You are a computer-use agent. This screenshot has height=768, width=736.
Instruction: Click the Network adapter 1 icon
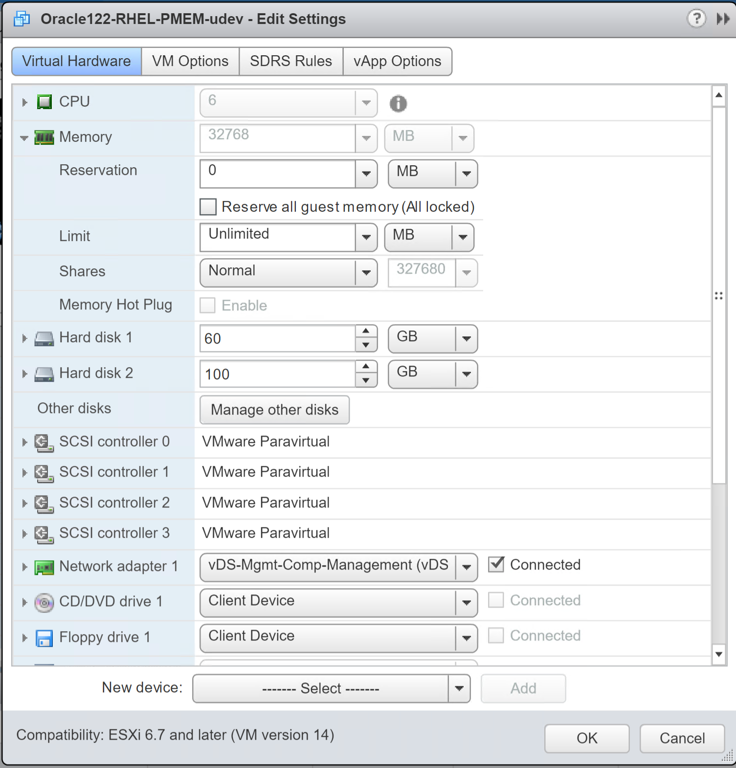(x=44, y=567)
